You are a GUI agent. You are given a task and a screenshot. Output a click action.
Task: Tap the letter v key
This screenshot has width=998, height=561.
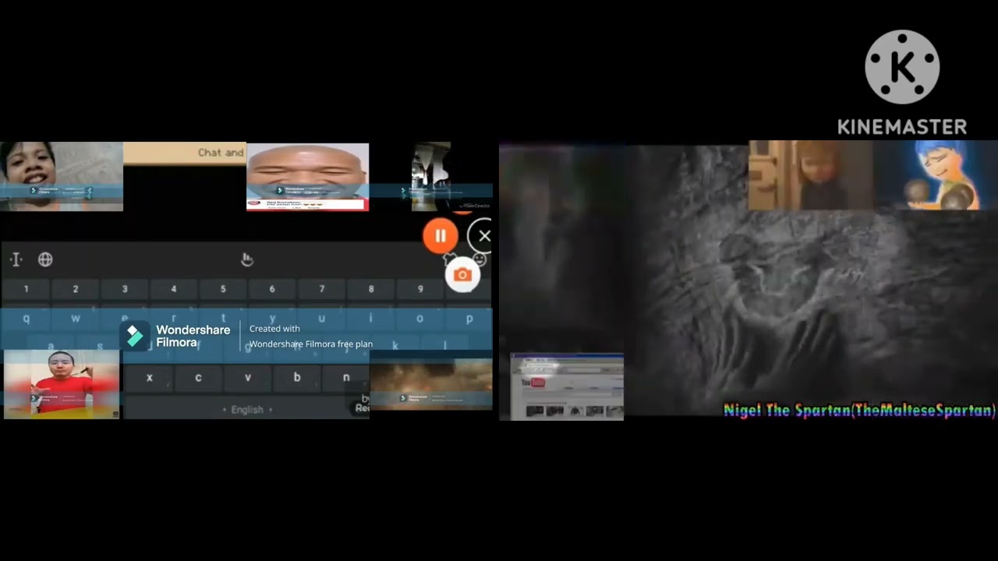click(x=248, y=378)
